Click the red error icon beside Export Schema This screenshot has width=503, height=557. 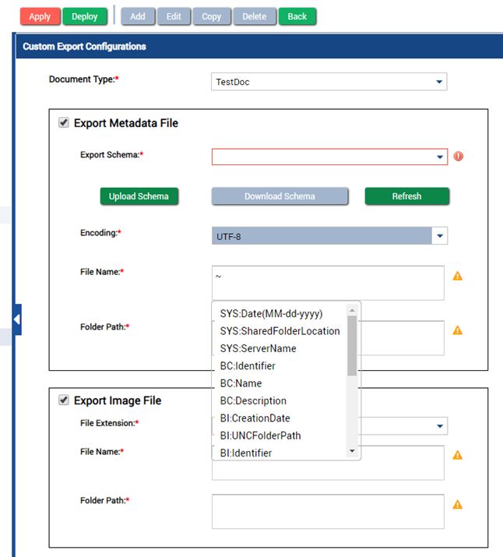point(458,157)
